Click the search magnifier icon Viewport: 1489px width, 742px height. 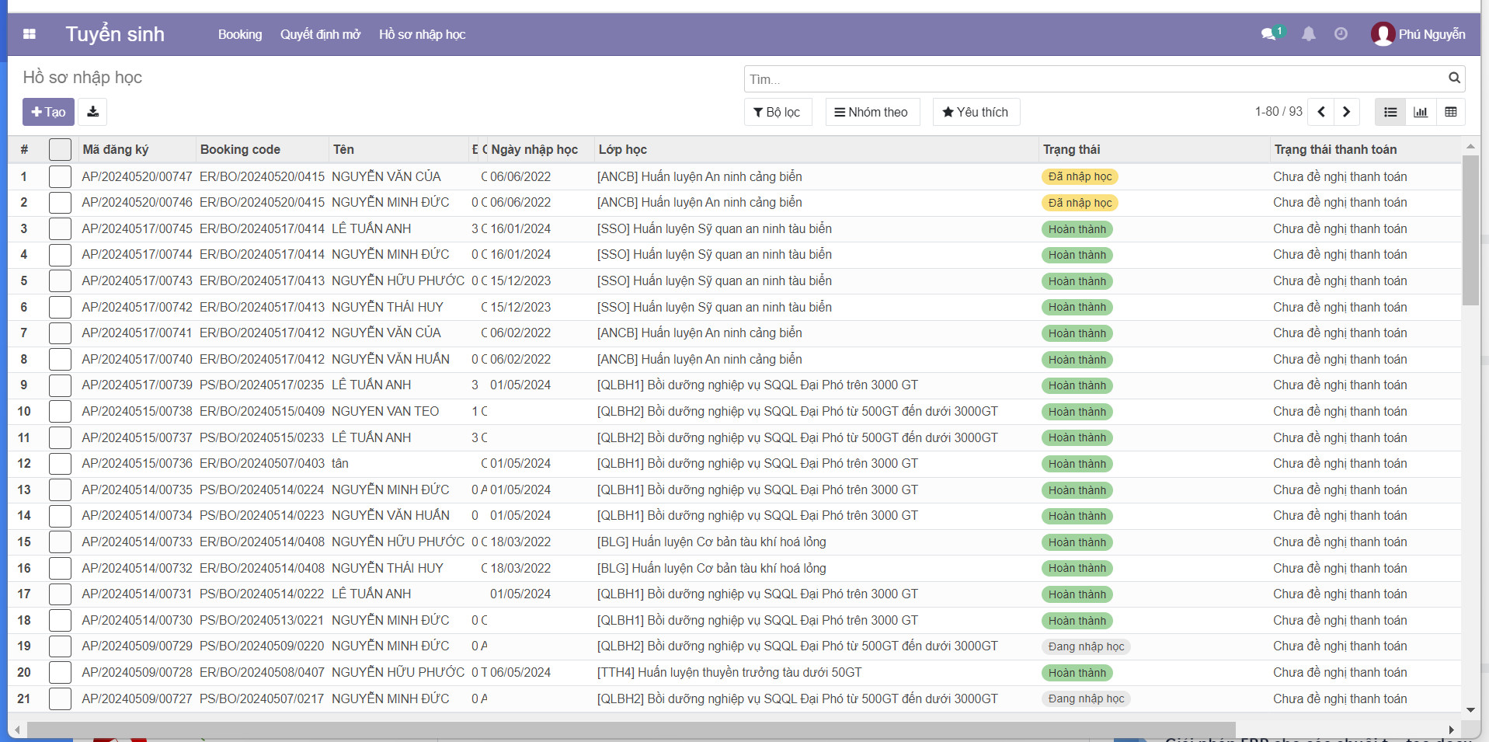point(1454,78)
